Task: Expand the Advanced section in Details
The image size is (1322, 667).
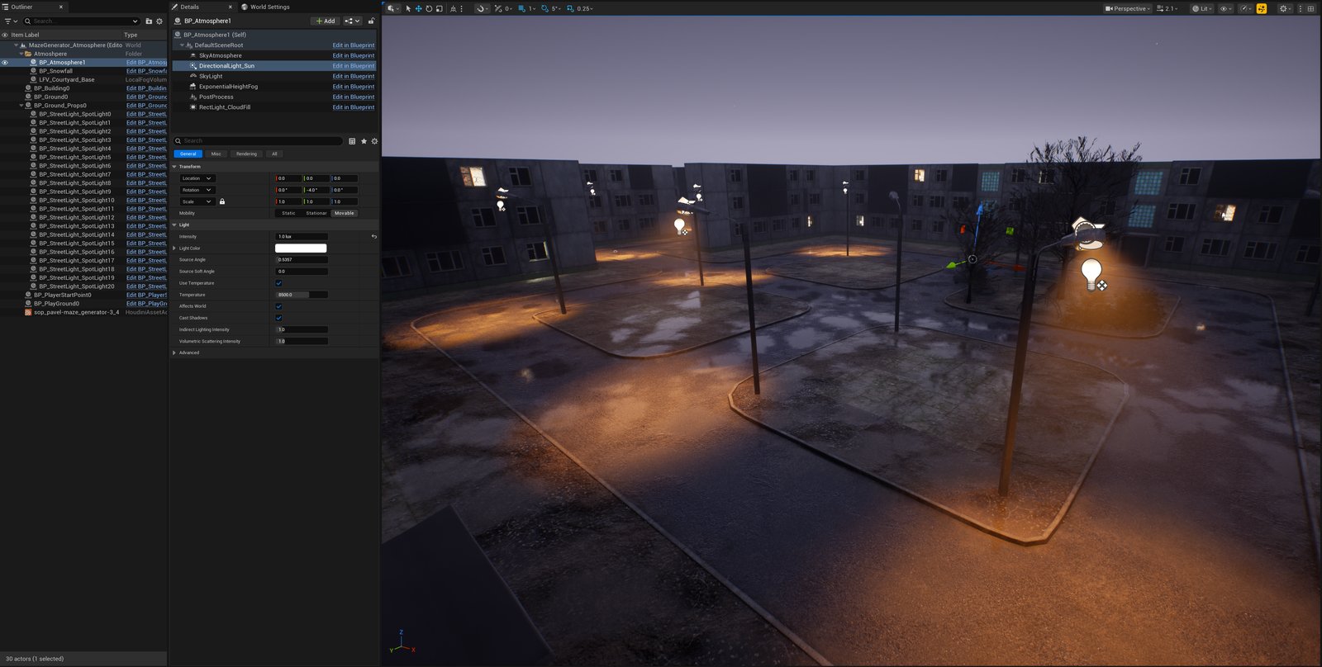Action: (174, 352)
